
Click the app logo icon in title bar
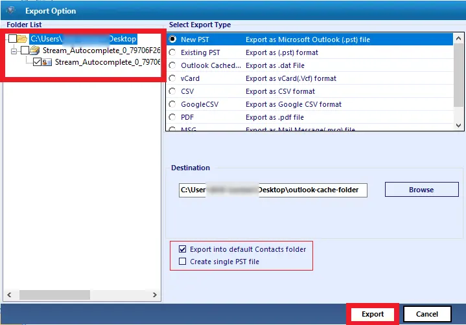pos(10,11)
